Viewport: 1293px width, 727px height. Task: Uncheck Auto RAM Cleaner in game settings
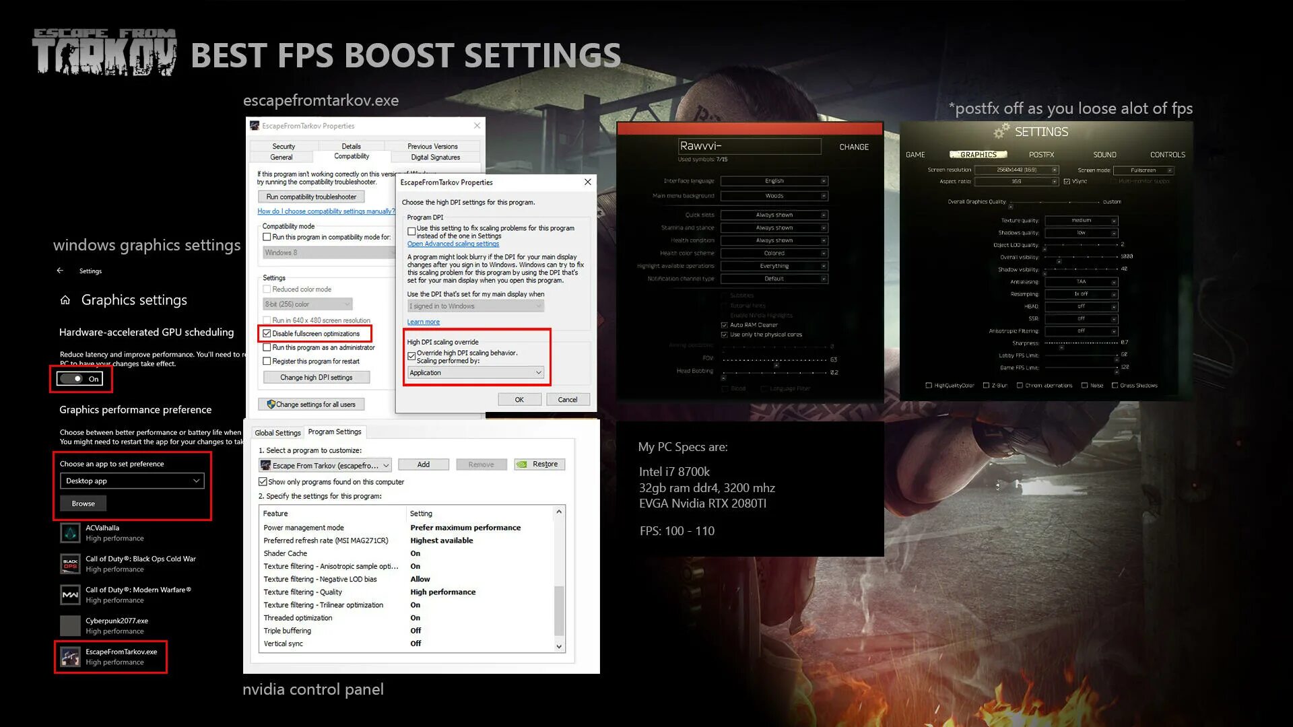[724, 325]
